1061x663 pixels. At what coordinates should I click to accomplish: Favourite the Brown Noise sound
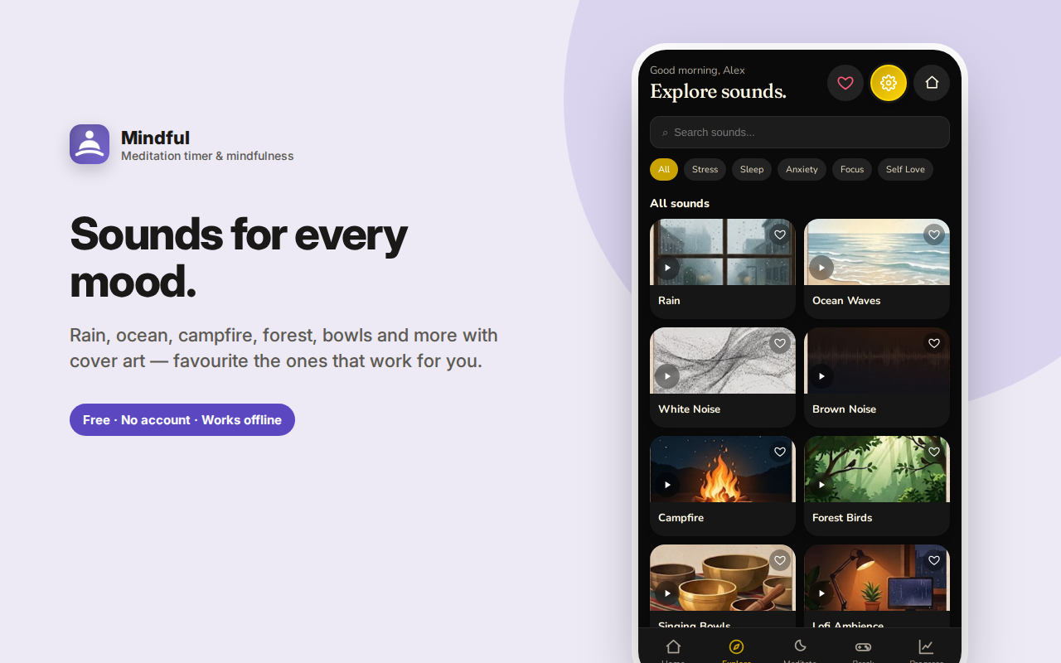pyautogui.click(x=934, y=343)
